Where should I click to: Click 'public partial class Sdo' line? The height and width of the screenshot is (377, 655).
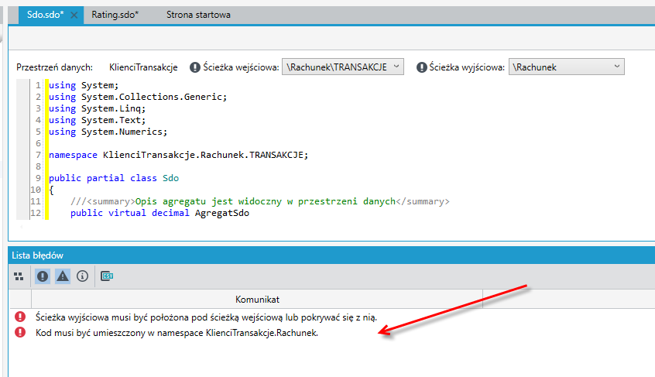[114, 178]
